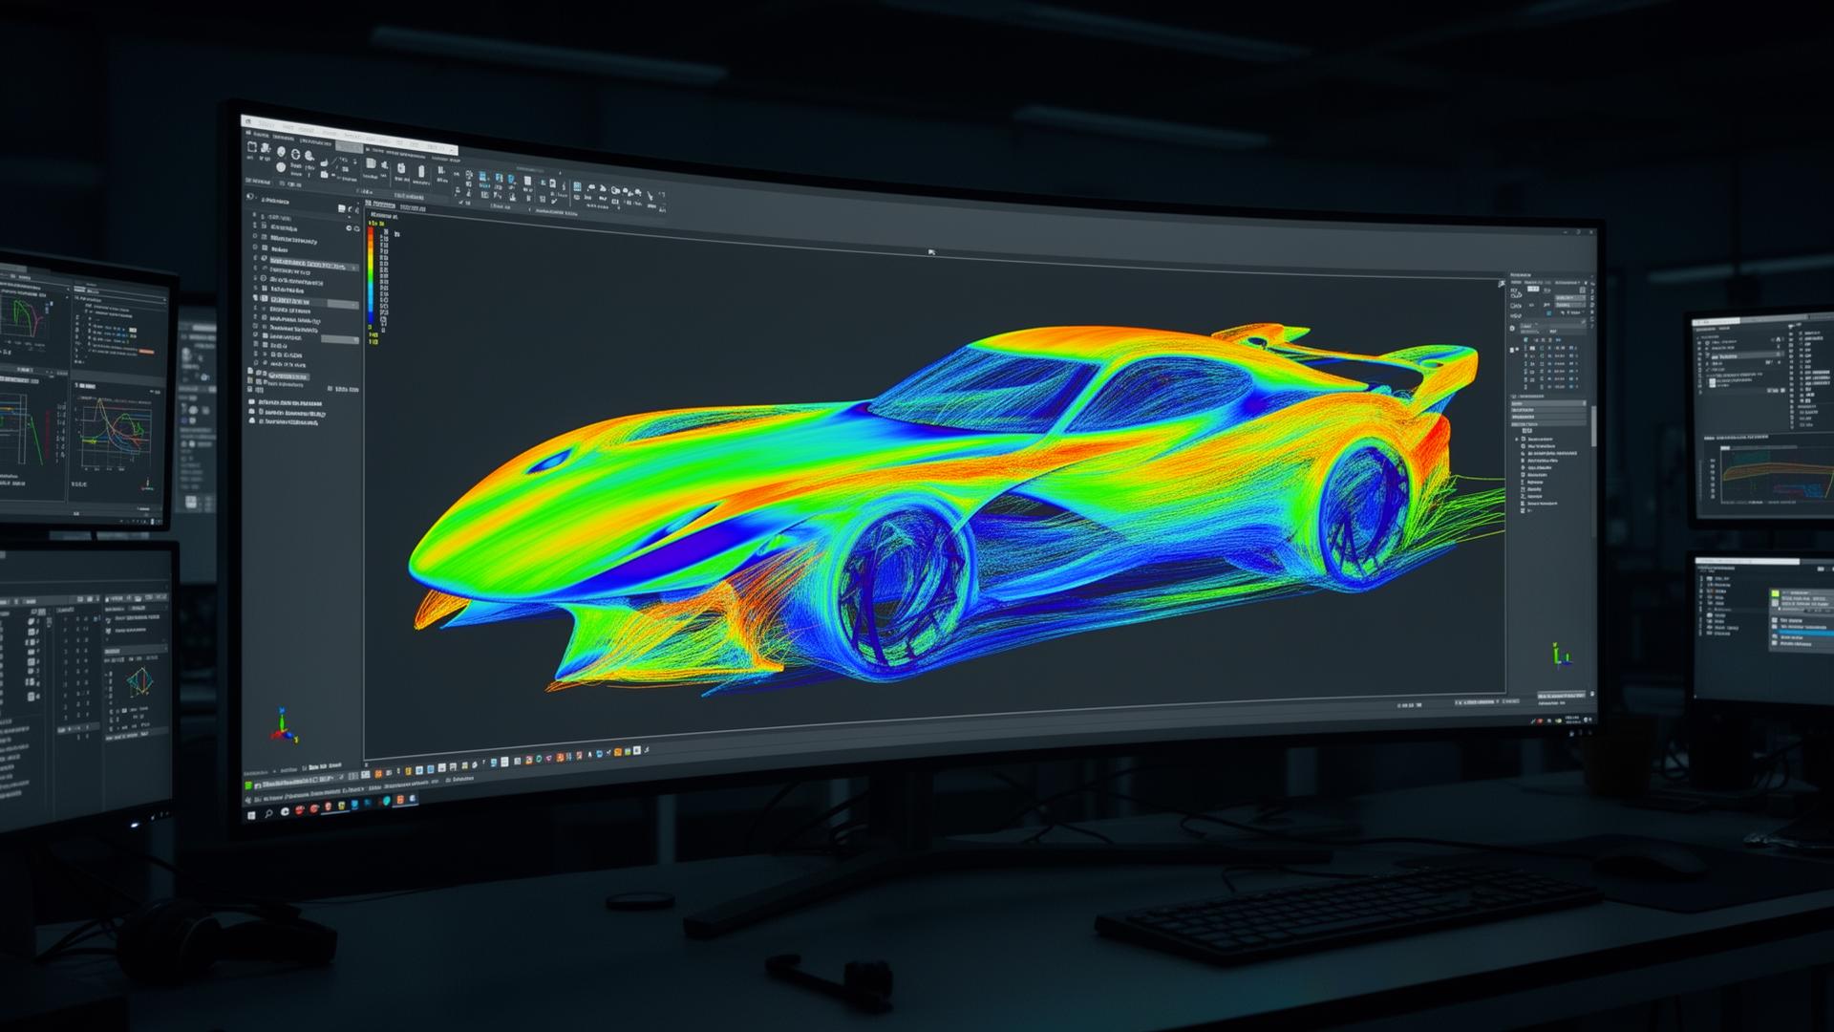This screenshot has width=1834, height=1032.
Task: Open the lowest grey dropdown in the model tree
Action: [x=340, y=340]
